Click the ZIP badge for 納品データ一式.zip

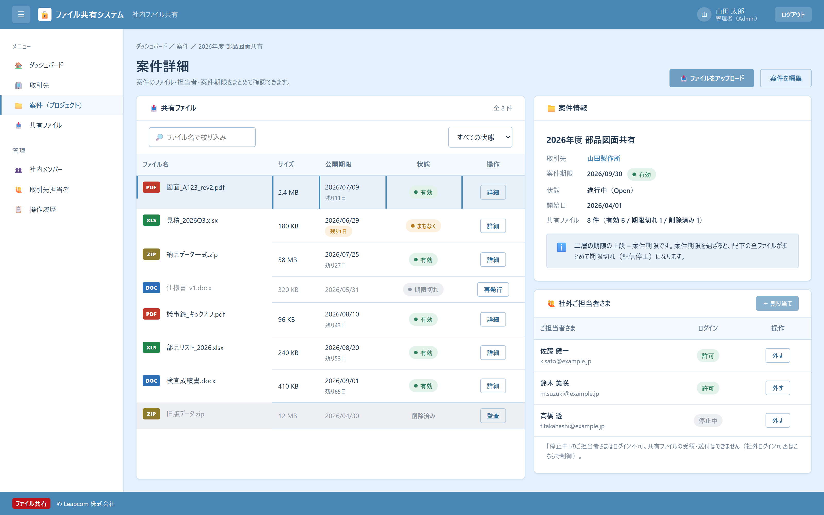(x=151, y=254)
